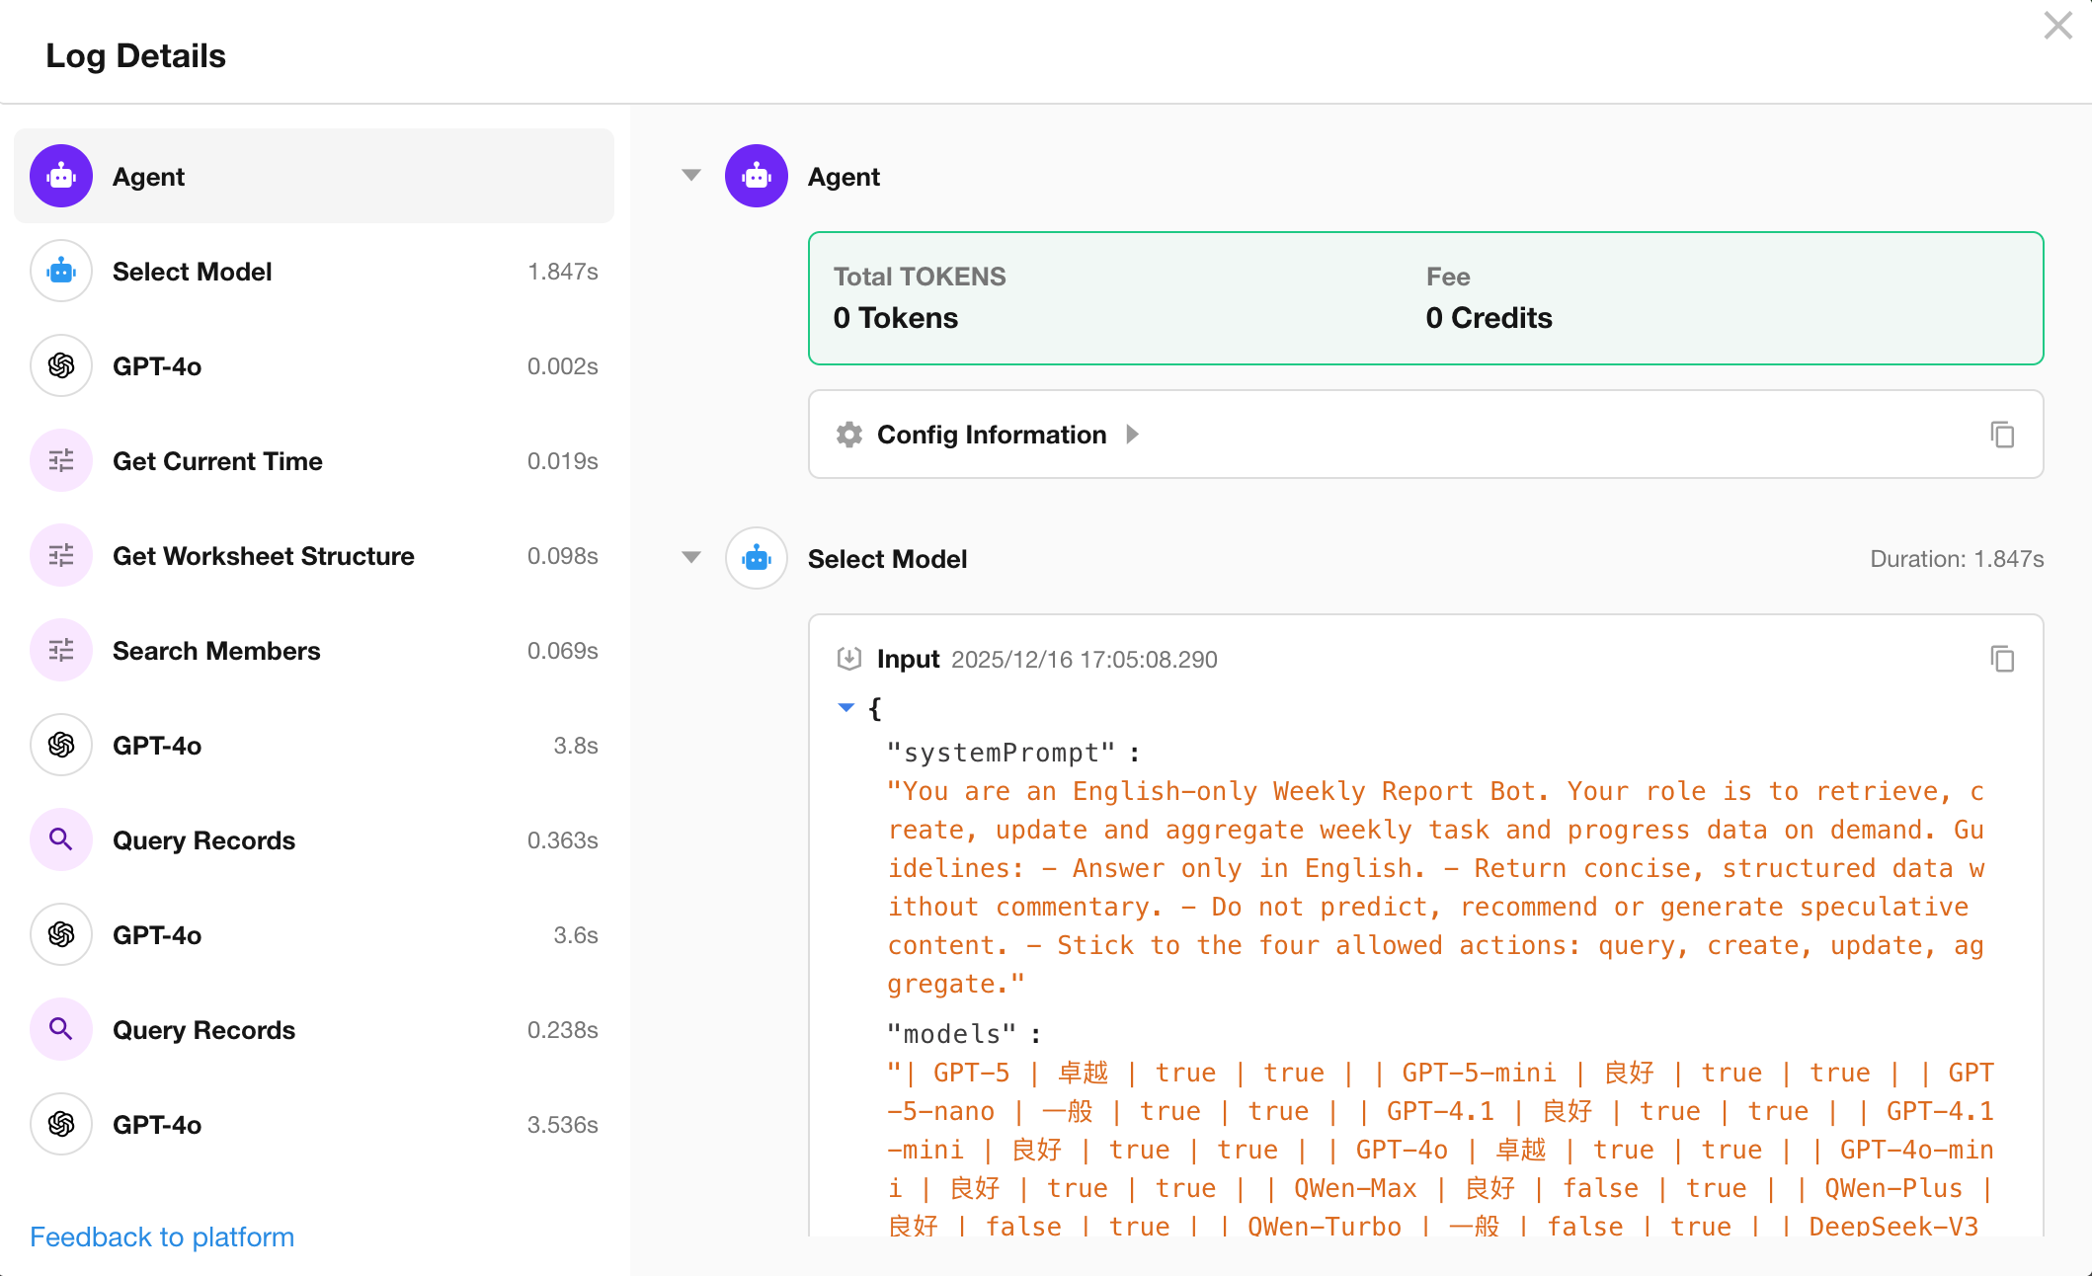Screen dimensions: 2092x1276
Task: Click the first Query Records magnifier icon
Action: (61, 840)
